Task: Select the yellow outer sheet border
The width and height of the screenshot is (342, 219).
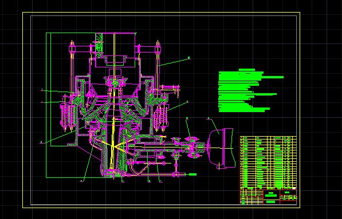Action: pos(161,110)
